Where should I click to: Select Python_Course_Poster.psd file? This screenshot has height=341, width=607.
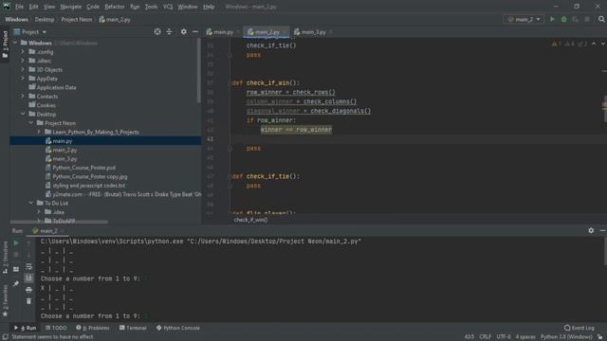click(83, 168)
